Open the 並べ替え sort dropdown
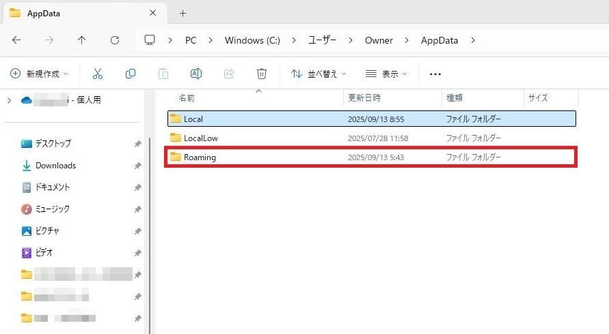Screen dimensions: 609x334 [319, 74]
